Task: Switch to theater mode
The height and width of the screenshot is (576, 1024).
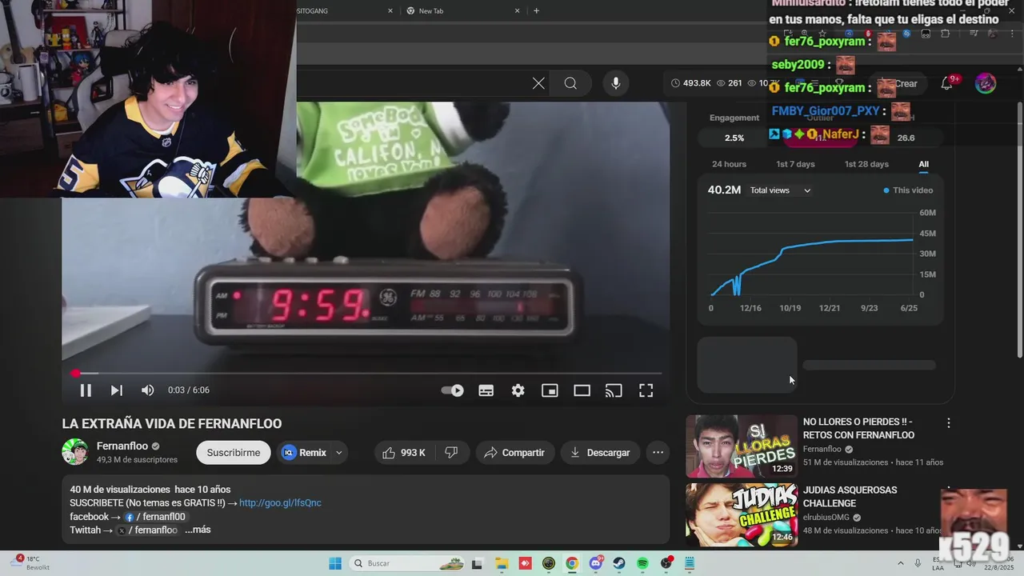Action: [x=582, y=390]
